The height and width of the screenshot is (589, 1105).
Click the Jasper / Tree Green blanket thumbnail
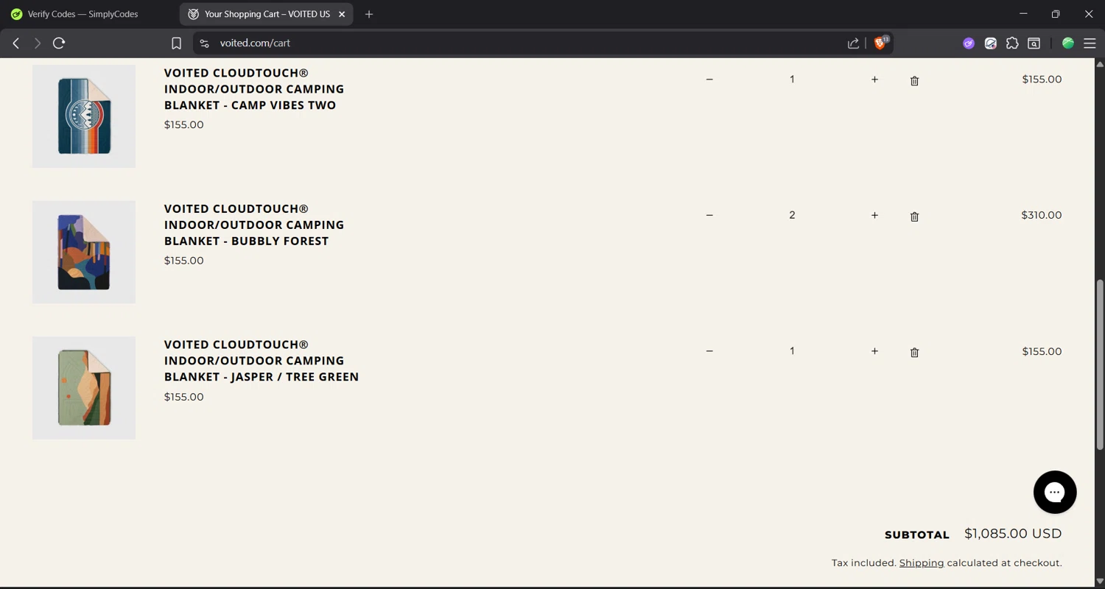[x=84, y=388]
